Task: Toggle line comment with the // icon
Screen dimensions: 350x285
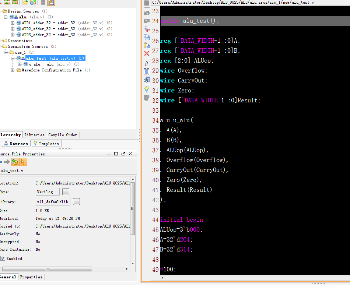Action: (146, 63)
